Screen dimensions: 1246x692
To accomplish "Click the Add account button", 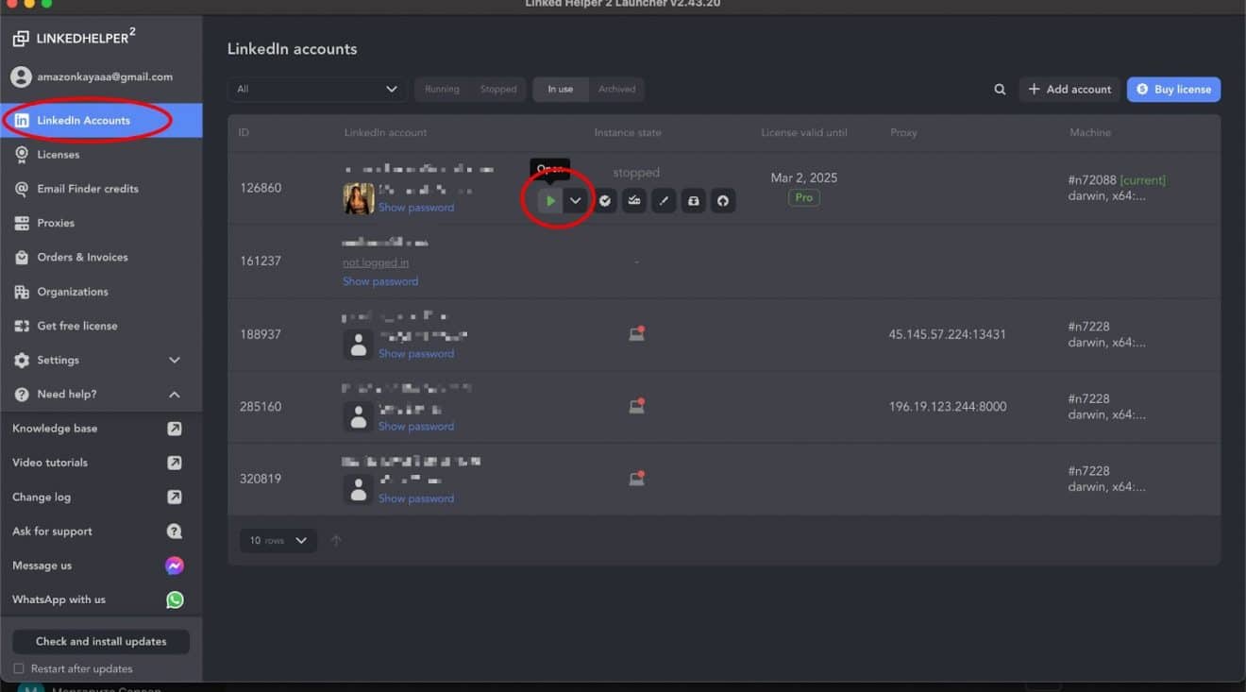I will pyautogui.click(x=1069, y=89).
